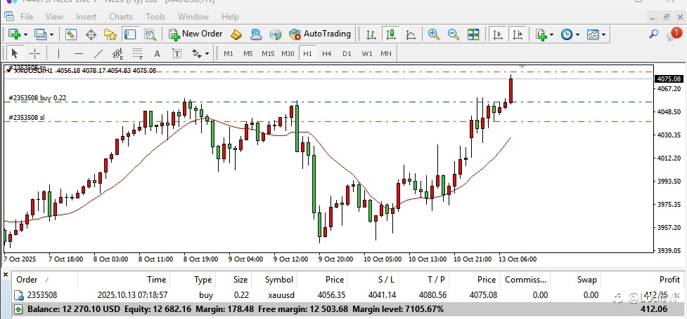Expand the Templates dropdown arrow
Screen dimensions: 687x319
pos(604,34)
